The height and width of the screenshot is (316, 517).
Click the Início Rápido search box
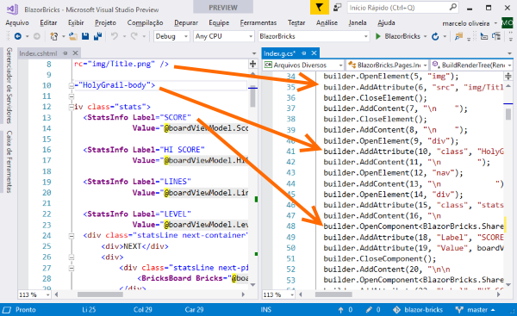(x=402, y=7)
